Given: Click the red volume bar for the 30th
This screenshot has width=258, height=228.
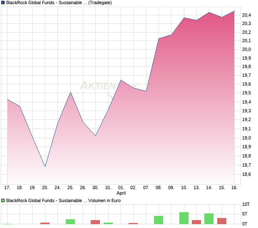Looking at the screenshot, I should (95, 222).
